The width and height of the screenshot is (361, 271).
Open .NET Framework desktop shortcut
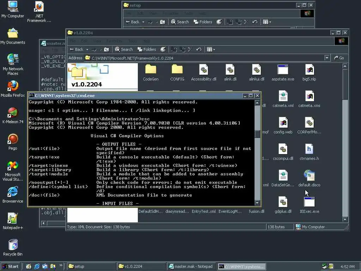39,12
